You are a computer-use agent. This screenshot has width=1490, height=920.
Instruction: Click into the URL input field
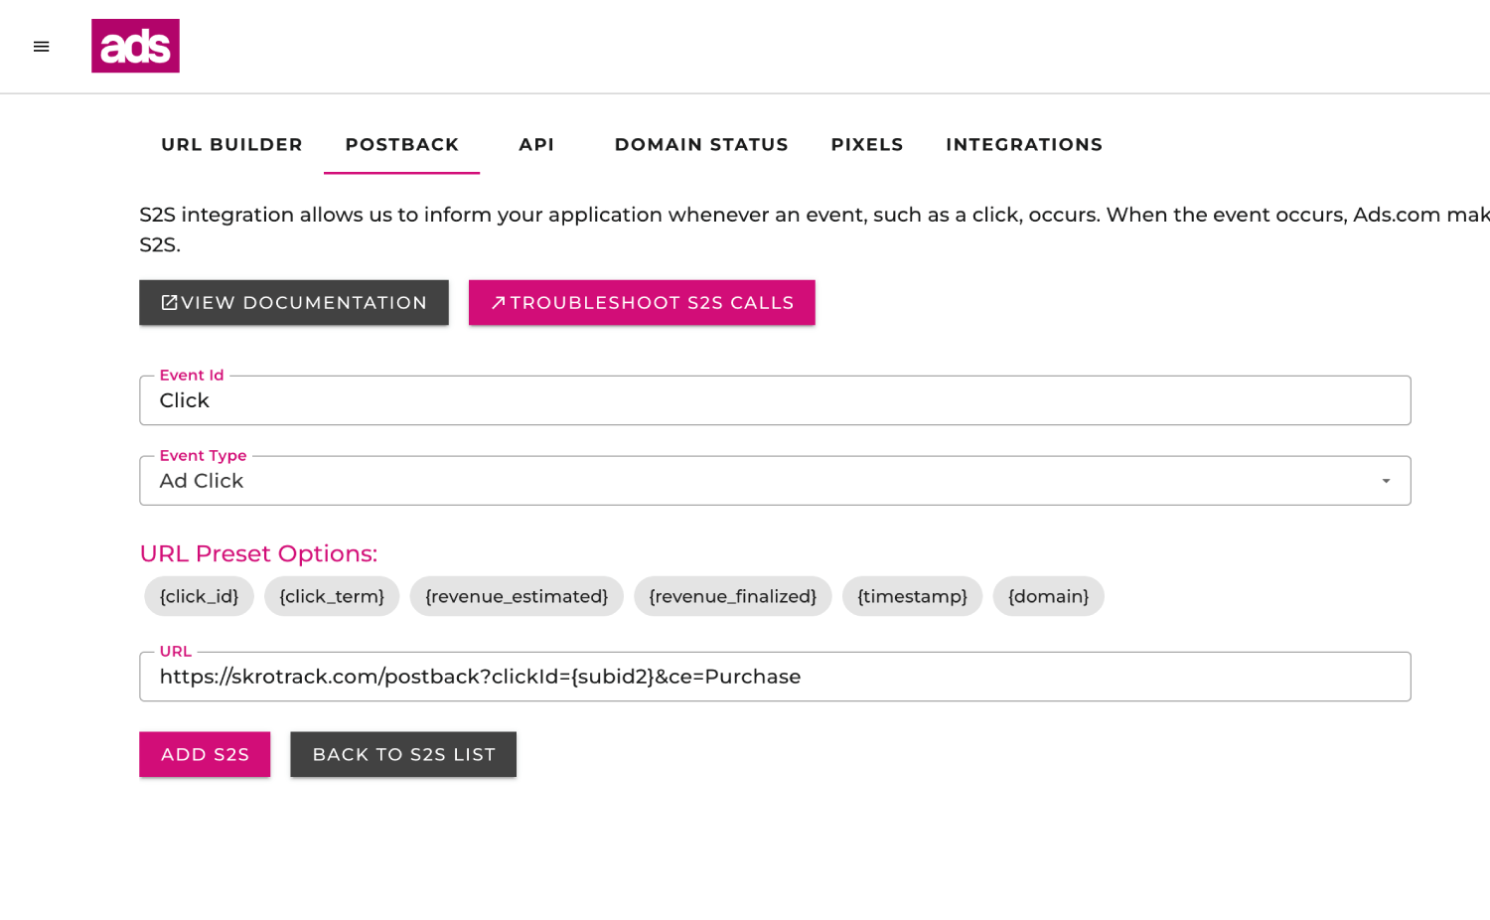tap(775, 677)
